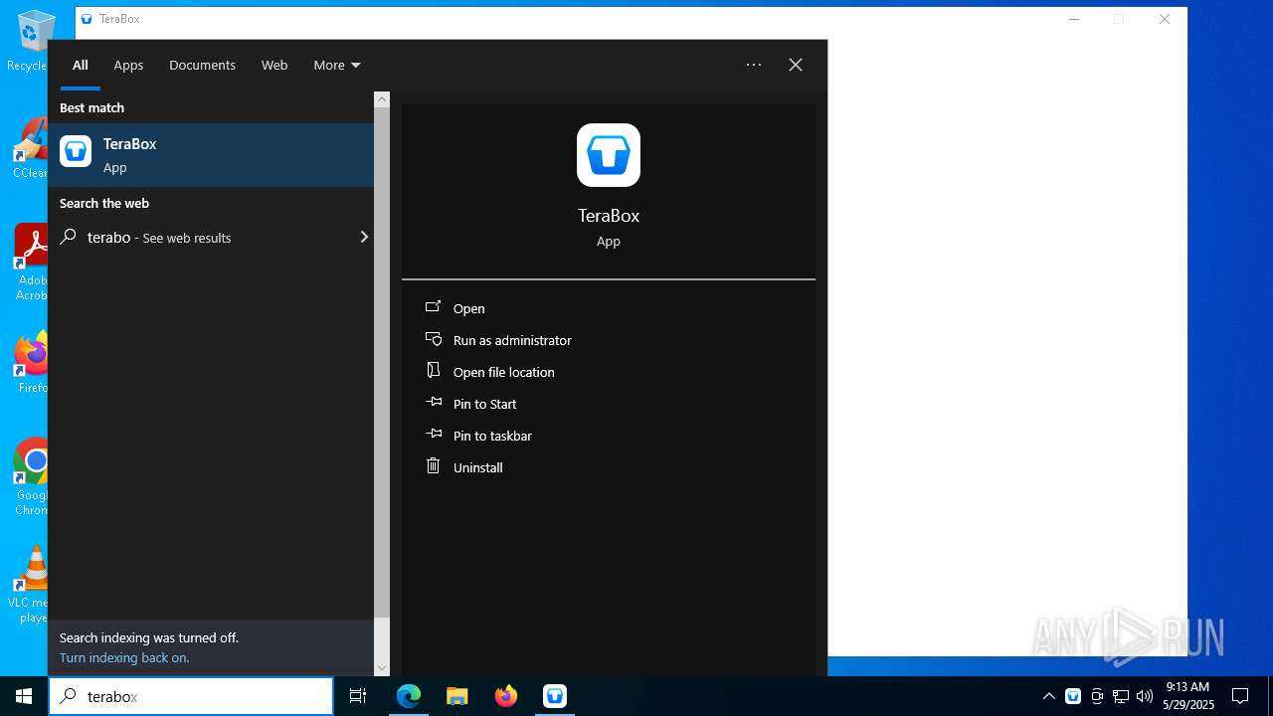
Task: Open Task View from the taskbar
Action: pyautogui.click(x=358, y=696)
